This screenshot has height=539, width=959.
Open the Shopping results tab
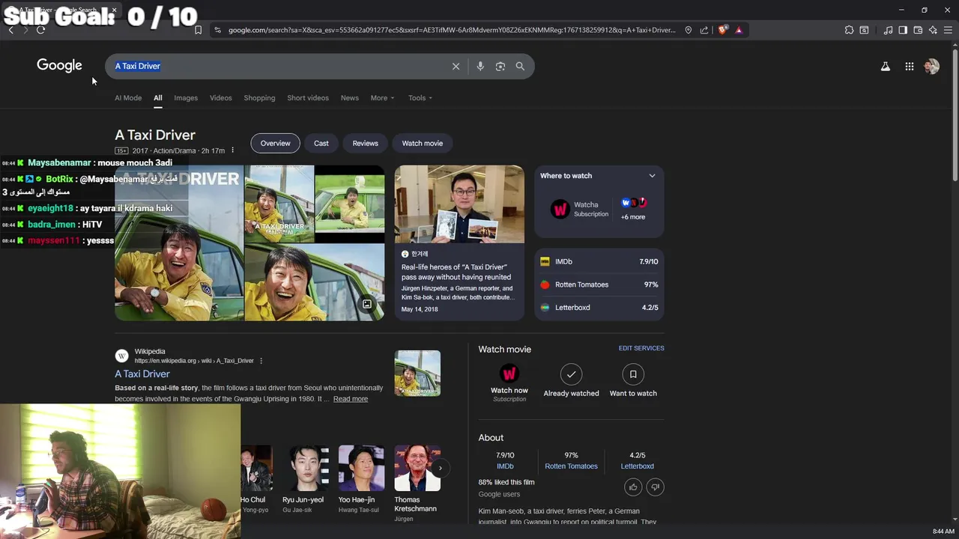(x=259, y=98)
